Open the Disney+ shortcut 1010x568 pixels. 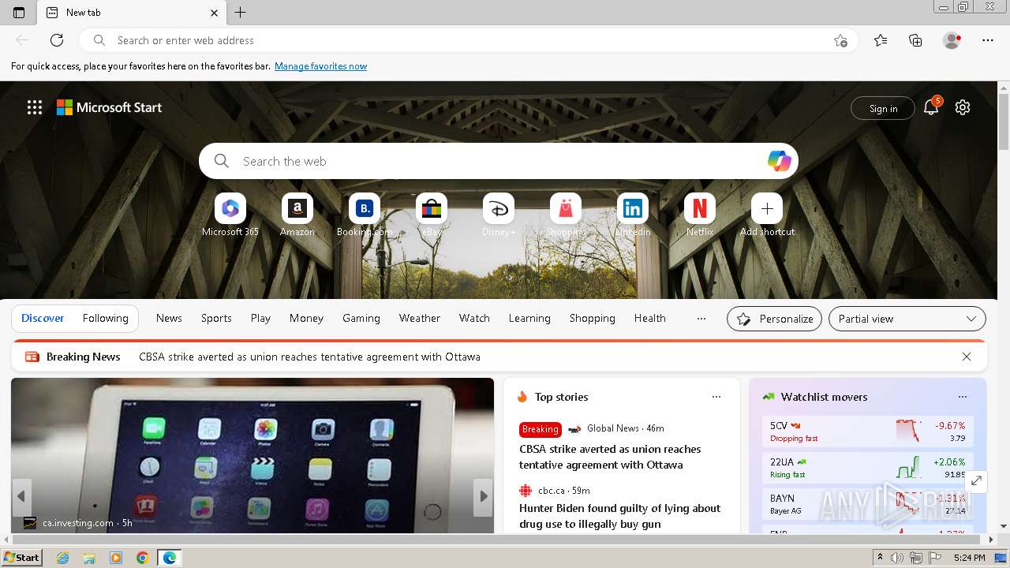coord(499,215)
